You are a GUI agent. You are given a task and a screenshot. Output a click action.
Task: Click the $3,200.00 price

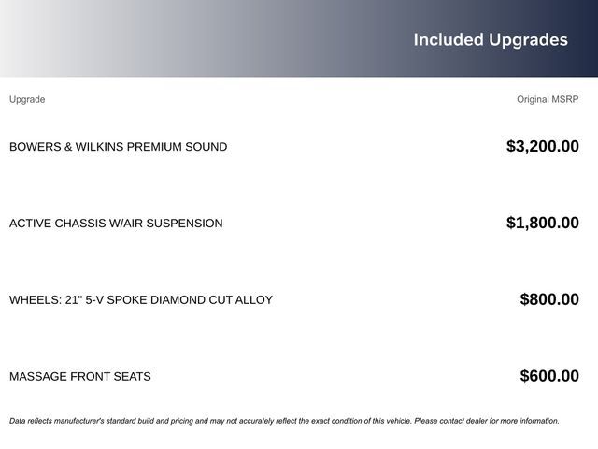point(542,146)
